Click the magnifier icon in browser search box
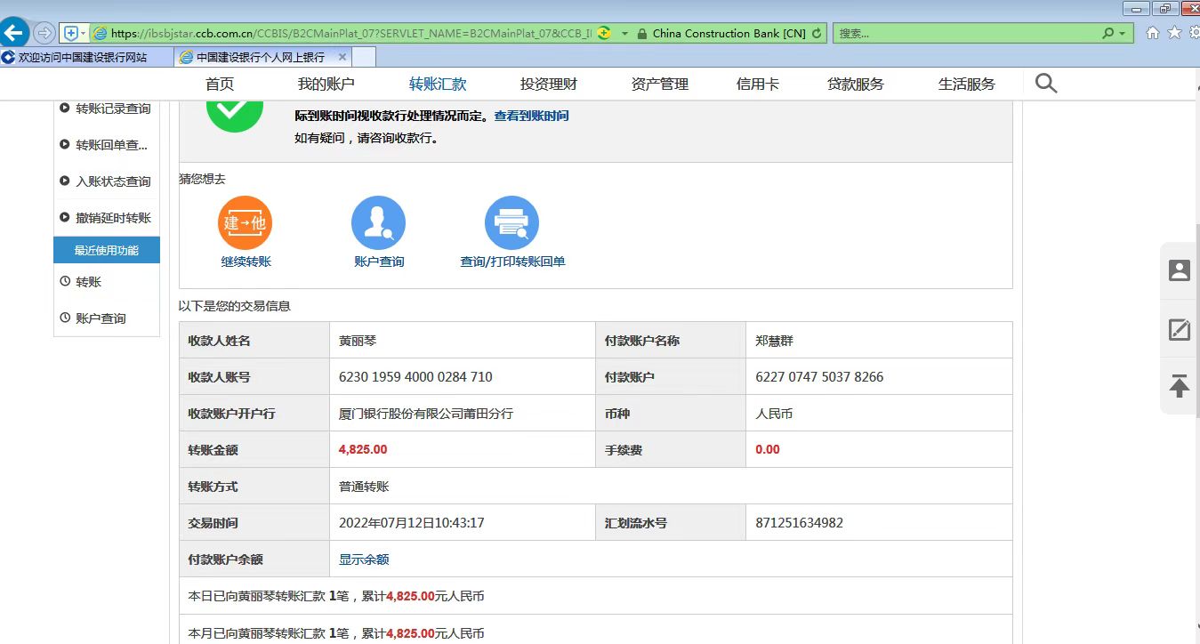 click(x=1107, y=33)
